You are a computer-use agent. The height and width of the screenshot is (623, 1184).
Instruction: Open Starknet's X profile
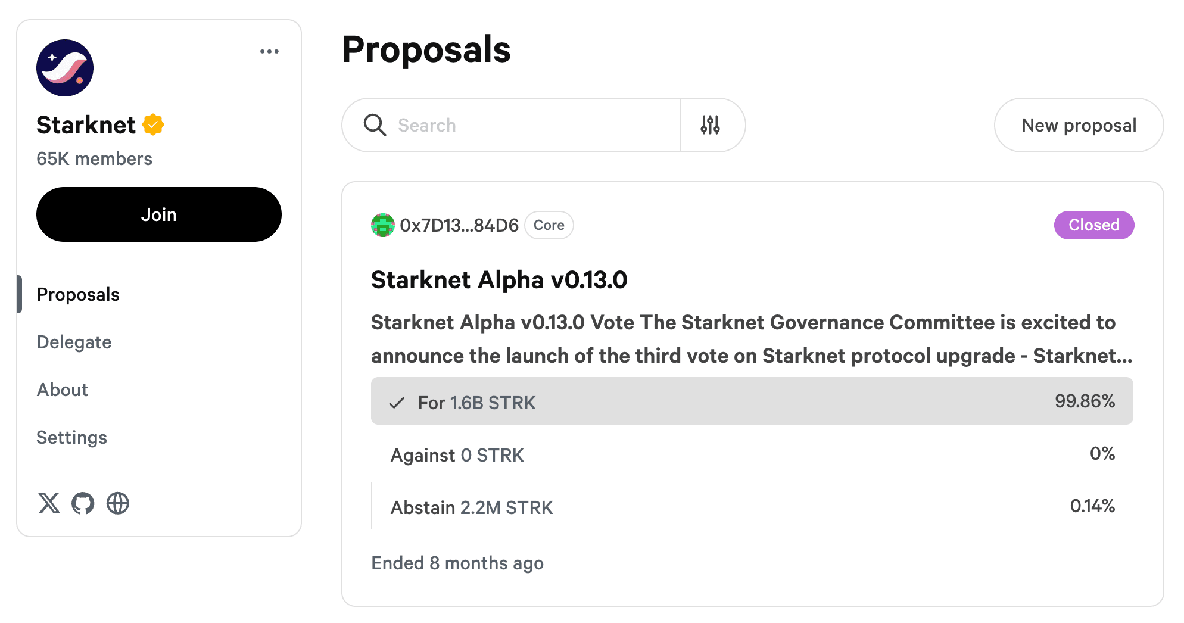(50, 503)
